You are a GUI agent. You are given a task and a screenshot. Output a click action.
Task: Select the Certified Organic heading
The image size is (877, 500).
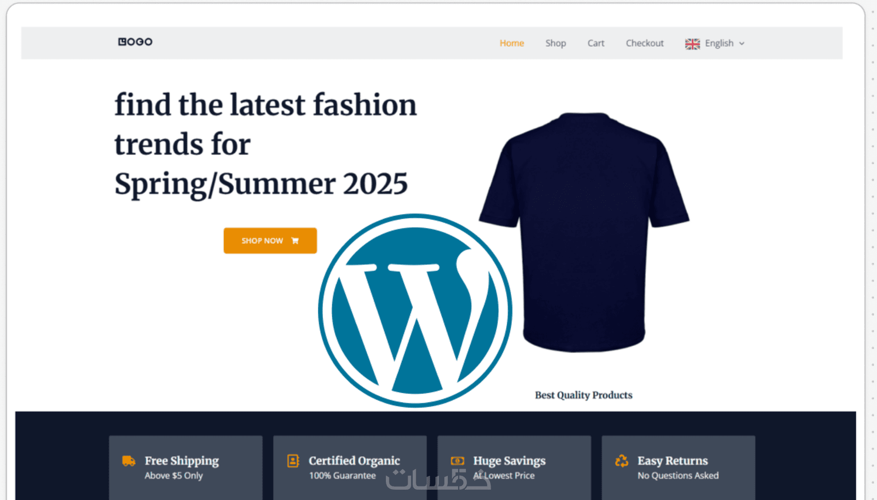click(x=354, y=461)
